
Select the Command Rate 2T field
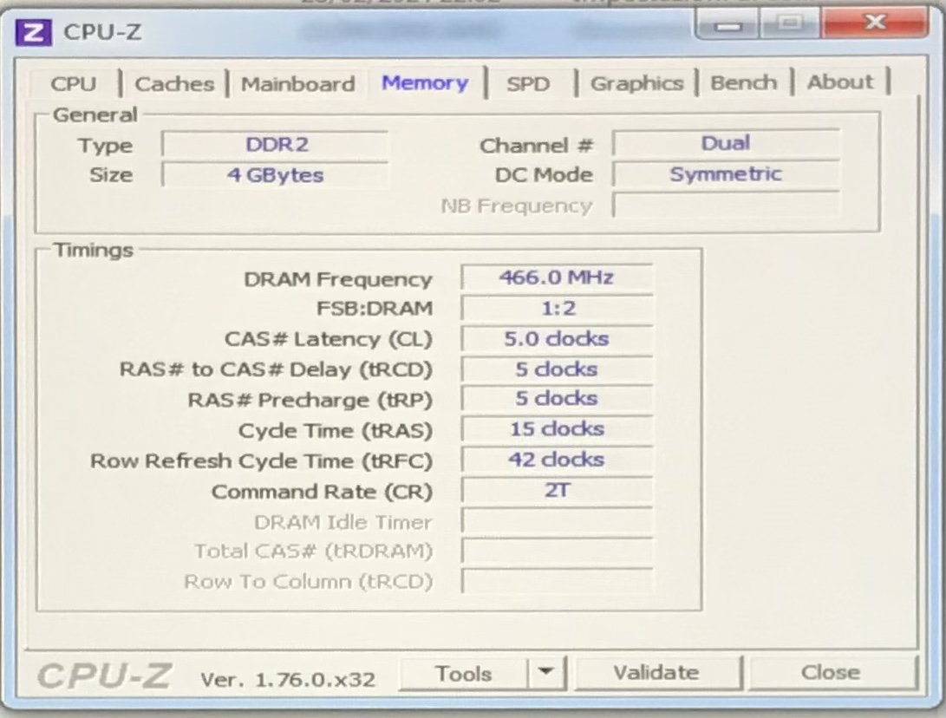[x=556, y=490]
